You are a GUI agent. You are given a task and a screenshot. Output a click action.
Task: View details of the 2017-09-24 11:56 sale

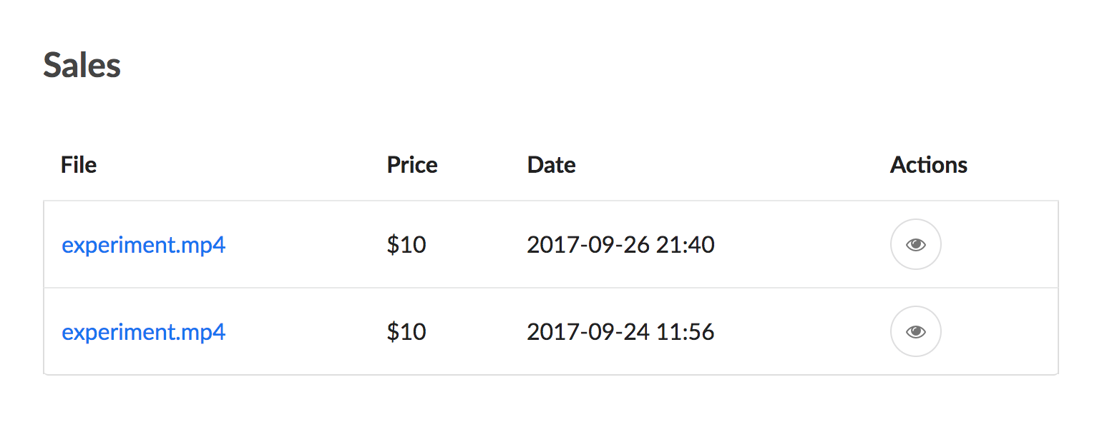(x=915, y=331)
